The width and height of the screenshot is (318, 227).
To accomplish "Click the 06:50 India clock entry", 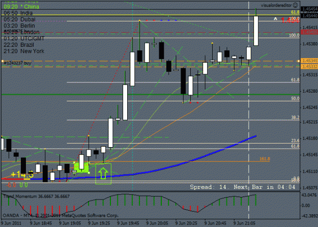I will (18, 13).
